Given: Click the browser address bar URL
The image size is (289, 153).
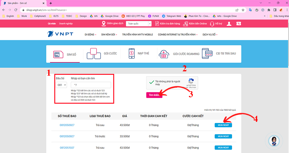Looking at the screenshot, I should point(47,10).
